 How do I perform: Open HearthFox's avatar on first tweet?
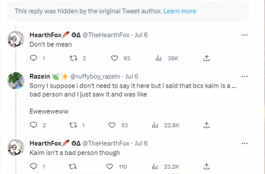point(16,39)
